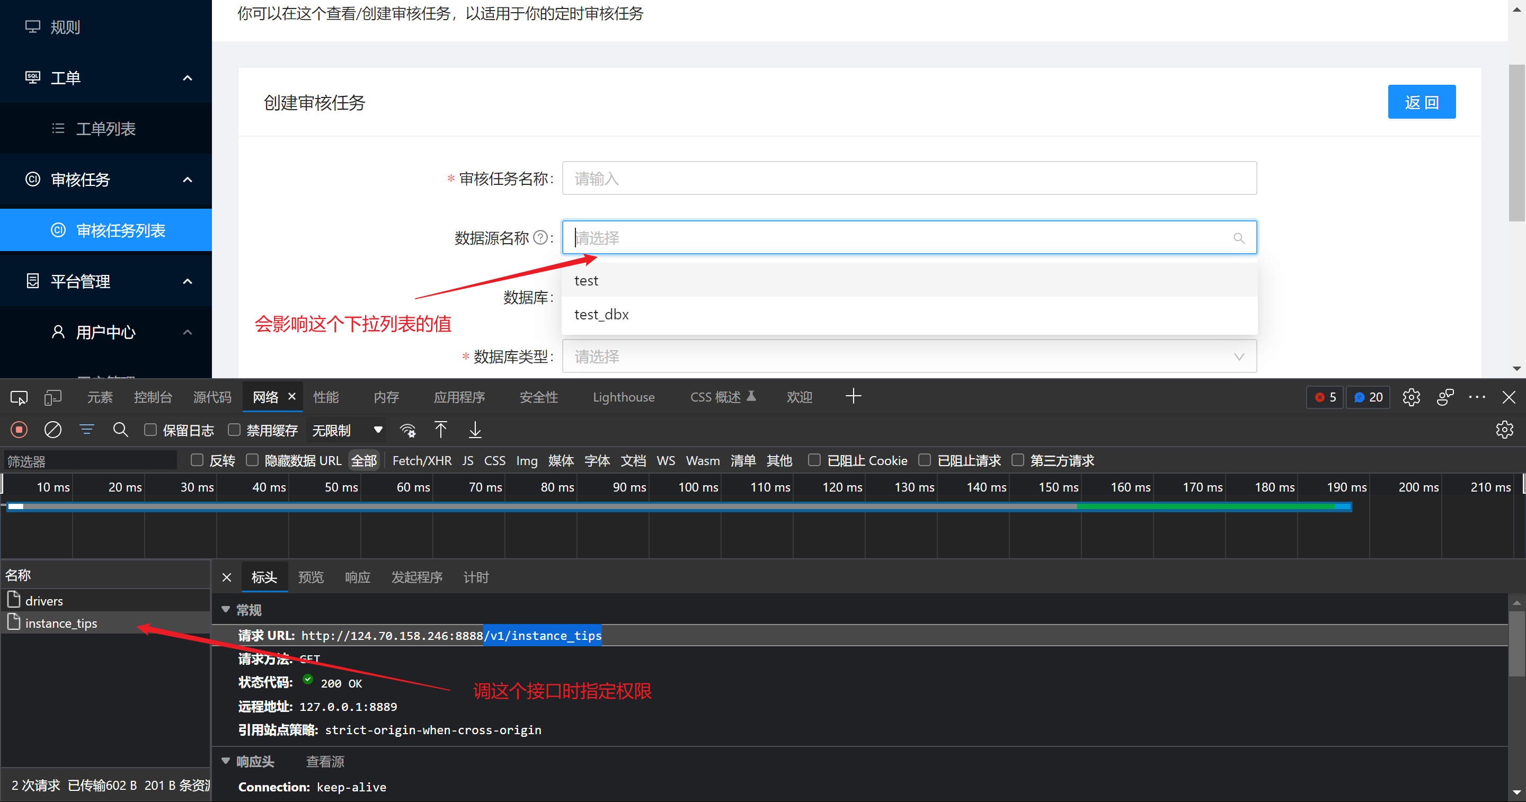Check 已阻止 Cookie checkbox
Viewport: 1526px width, 802px height.
(x=814, y=460)
